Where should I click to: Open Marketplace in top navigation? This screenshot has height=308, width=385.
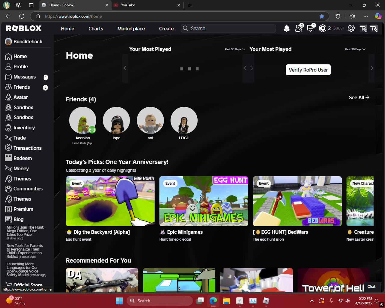(131, 29)
